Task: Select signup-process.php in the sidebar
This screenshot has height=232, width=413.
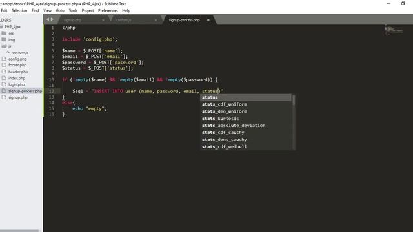Action: pos(25,91)
